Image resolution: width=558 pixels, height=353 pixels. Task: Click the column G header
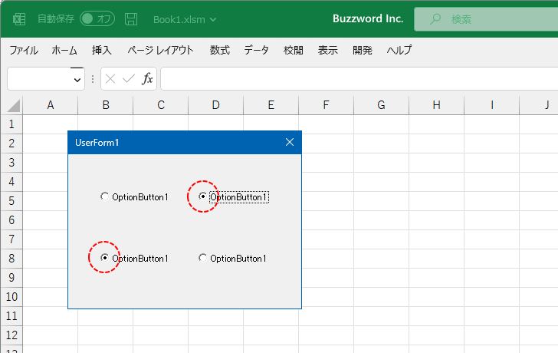pos(381,105)
